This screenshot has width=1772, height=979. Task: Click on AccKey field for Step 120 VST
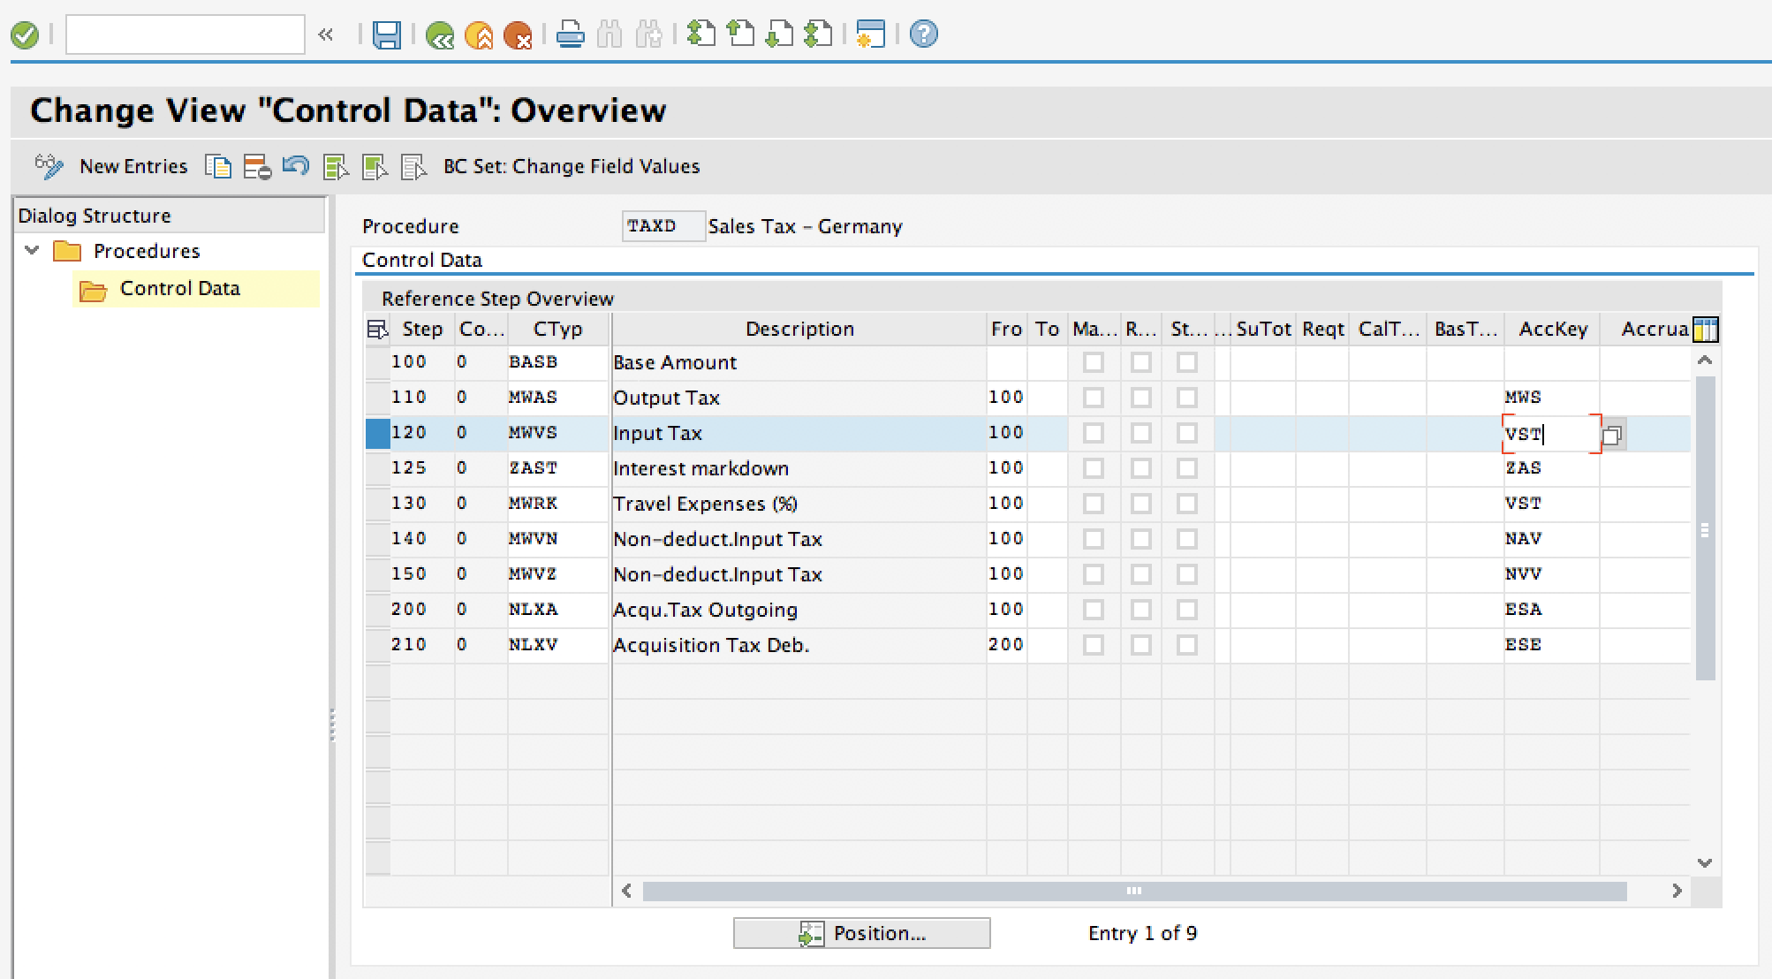click(1546, 432)
